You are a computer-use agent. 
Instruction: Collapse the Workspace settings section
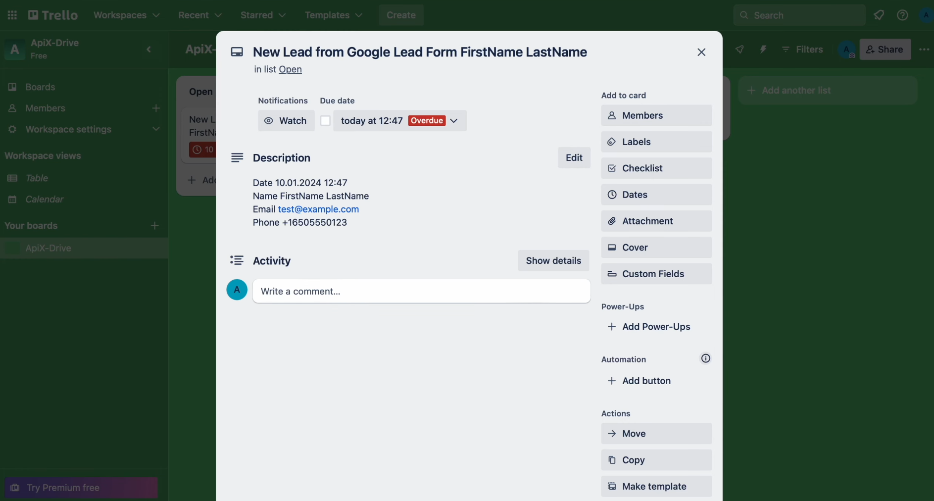(156, 129)
